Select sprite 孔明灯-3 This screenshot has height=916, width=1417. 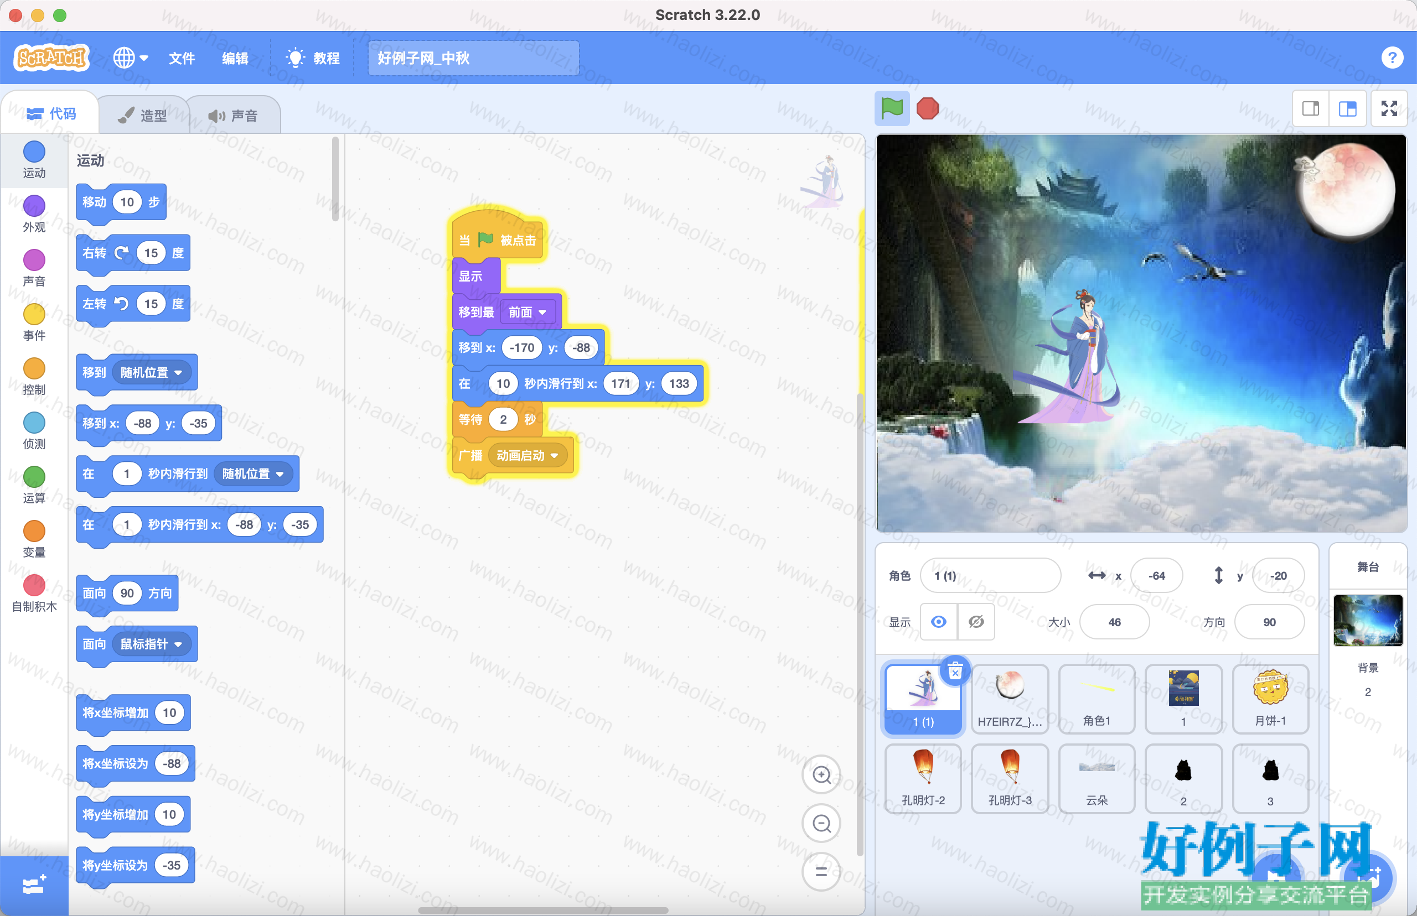(1010, 778)
